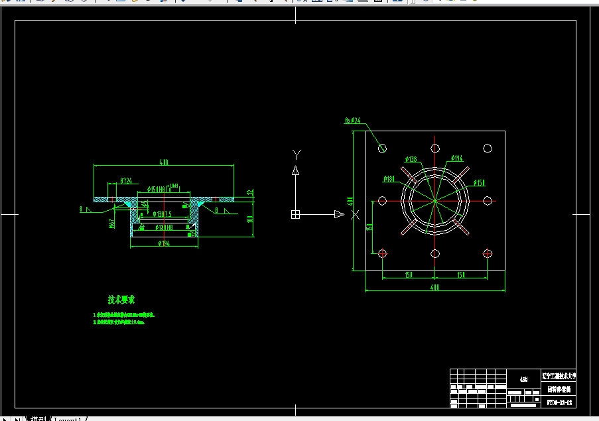Select the vertical 410 dimension left of plan

tap(350, 201)
